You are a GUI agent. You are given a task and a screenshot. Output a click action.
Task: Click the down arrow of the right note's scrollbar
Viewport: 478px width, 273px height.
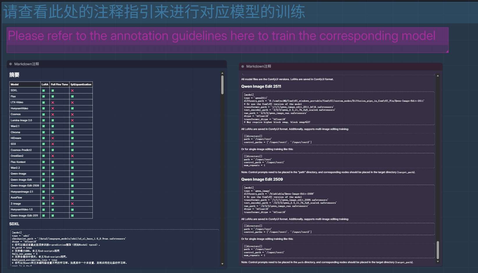point(438,262)
